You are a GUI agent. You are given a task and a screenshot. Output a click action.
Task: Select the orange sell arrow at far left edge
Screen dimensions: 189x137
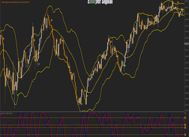point(3,38)
